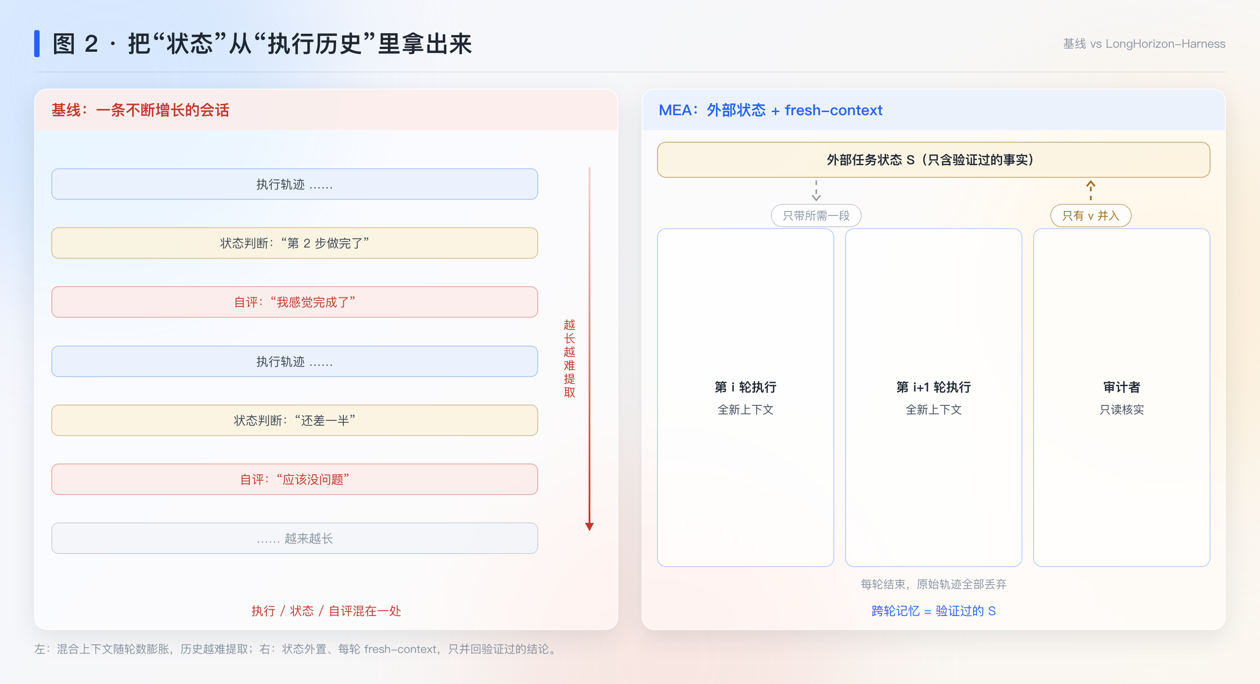Click the bottom figure caption starting with '左：混合上下文'
The width and height of the screenshot is (1260, 684).
[x=296, y=649]
